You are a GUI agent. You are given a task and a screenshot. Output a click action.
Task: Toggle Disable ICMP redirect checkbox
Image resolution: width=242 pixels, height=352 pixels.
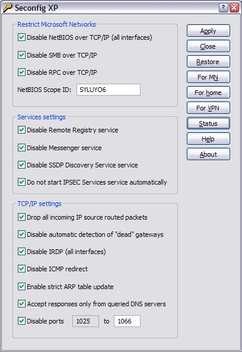(21, 269)
